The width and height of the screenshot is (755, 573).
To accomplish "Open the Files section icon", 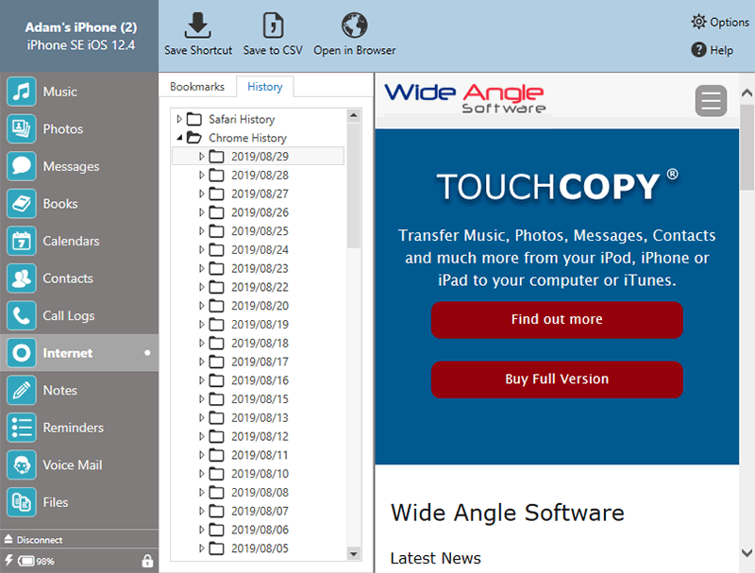I will [21, 502].
